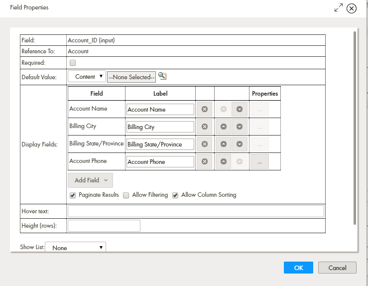
Task: Click the Properties column header
Action: (x=265, y=94)
